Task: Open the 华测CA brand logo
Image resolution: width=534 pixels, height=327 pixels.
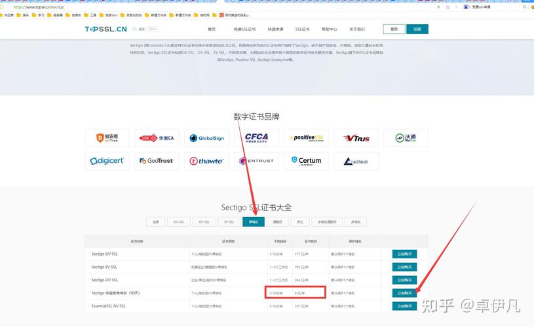Action: (157, 138)
